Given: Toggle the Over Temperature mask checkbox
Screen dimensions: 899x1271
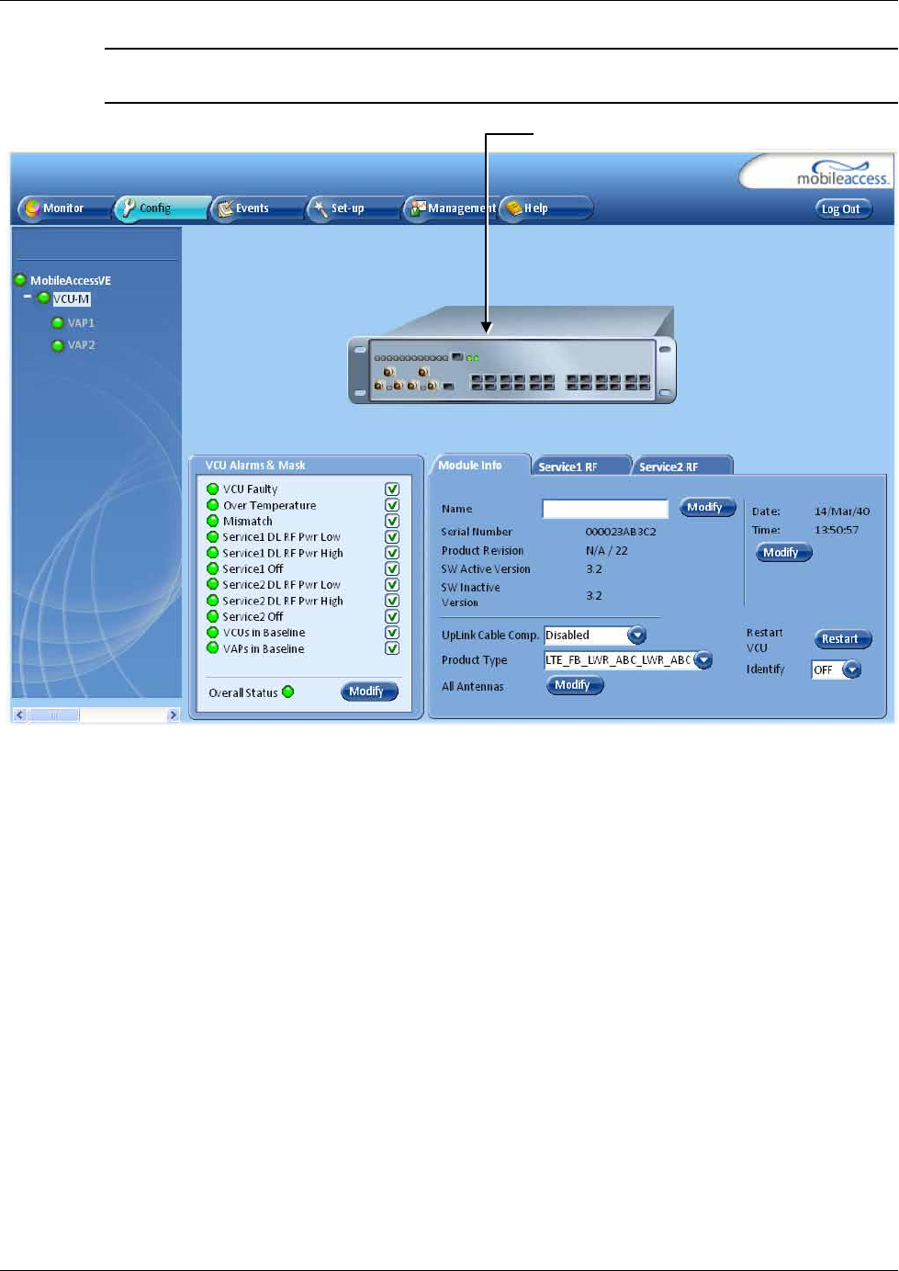Looking at the screenshot, I should (x=392, y=505).
